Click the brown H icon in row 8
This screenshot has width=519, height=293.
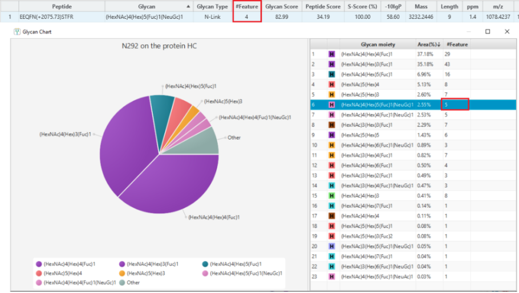click(331, 125)
